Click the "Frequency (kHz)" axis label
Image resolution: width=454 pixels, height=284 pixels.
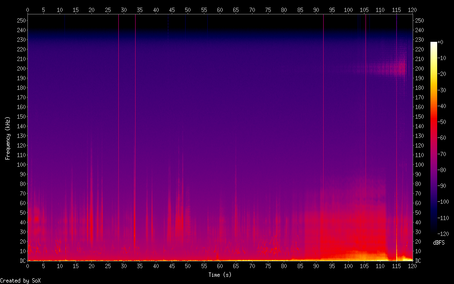[8, 138]
